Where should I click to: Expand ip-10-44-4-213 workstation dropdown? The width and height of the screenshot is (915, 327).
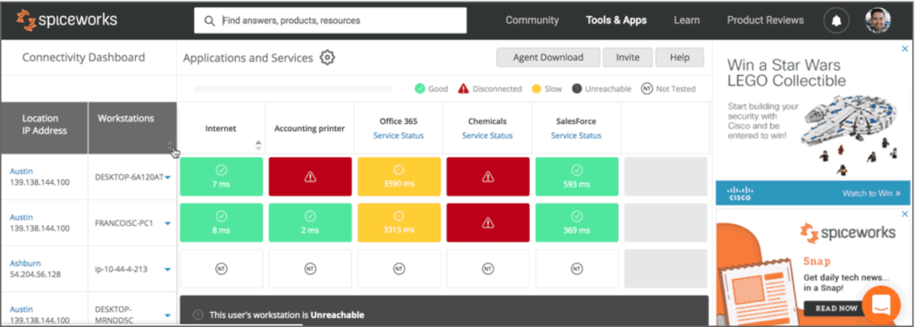pyautogui.click(x=168, y=269)
